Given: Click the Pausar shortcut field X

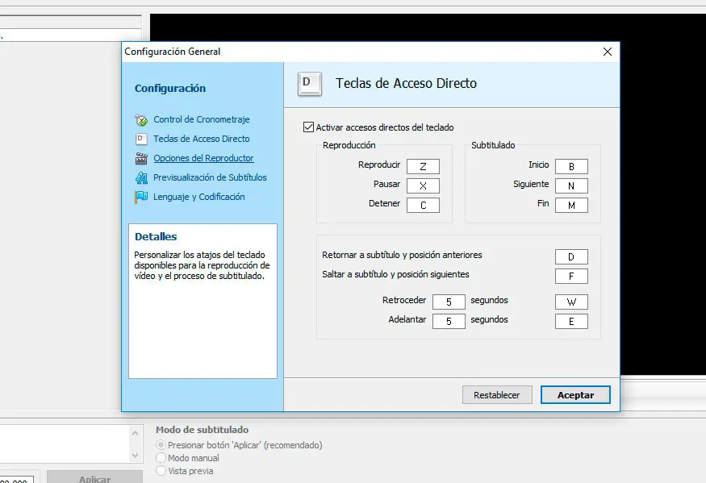Looking at the screenshot, I should click(423, 186).
